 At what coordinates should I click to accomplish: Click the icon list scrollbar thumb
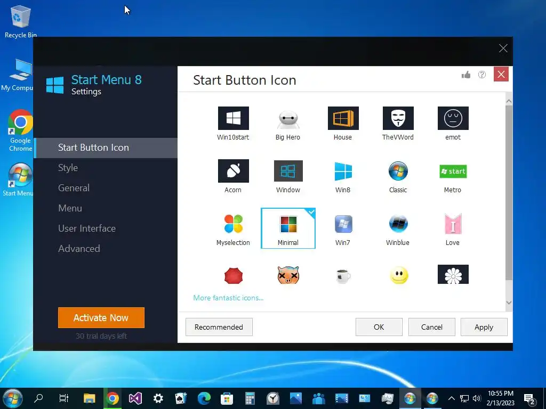(x=509, y=192)
